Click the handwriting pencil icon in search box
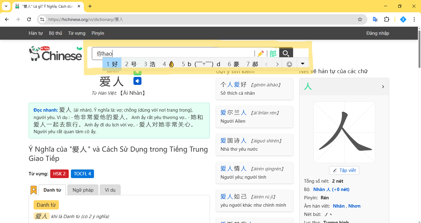Screen dimensions: 421x223 (x=261, y=54)
